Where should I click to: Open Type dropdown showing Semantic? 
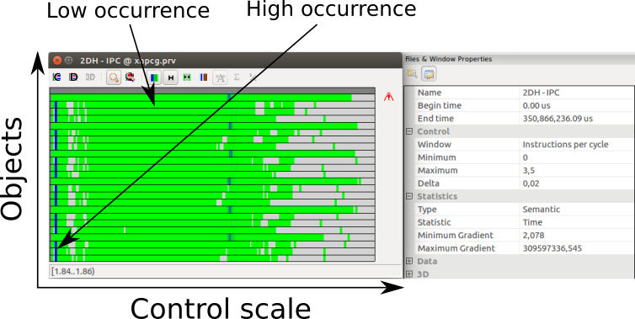(576, 210)
